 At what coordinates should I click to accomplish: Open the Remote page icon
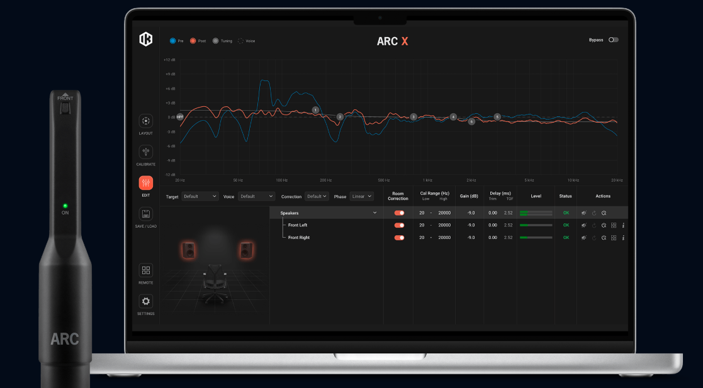[146, 270]
